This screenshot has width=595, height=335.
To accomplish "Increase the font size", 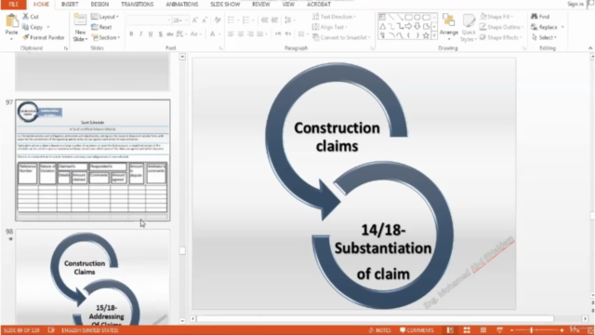I will 195,20.
